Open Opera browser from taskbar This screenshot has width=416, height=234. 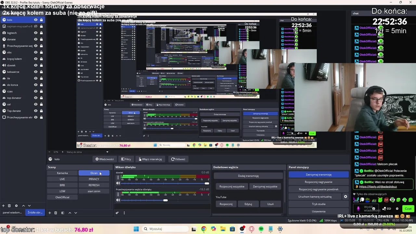point(251,229)
